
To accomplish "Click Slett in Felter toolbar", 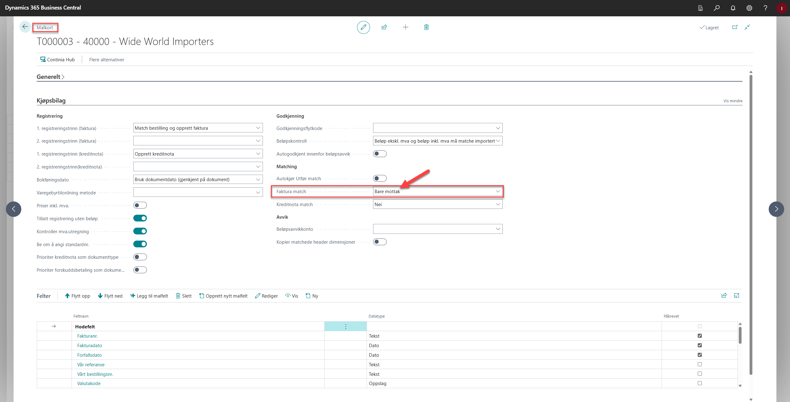I will [x=184, y=296].
